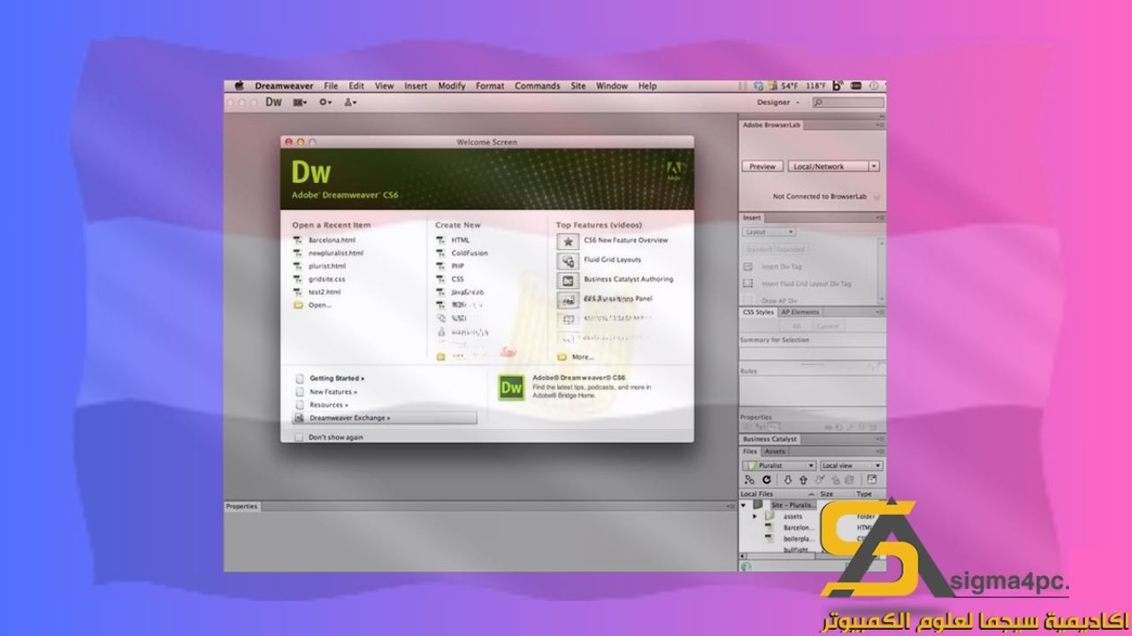Click the Preview button in BrowserLab

point(762,166)
